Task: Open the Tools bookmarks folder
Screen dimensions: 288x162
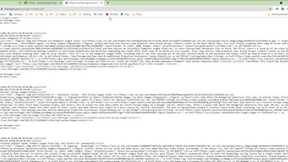Action: (137, 14)
